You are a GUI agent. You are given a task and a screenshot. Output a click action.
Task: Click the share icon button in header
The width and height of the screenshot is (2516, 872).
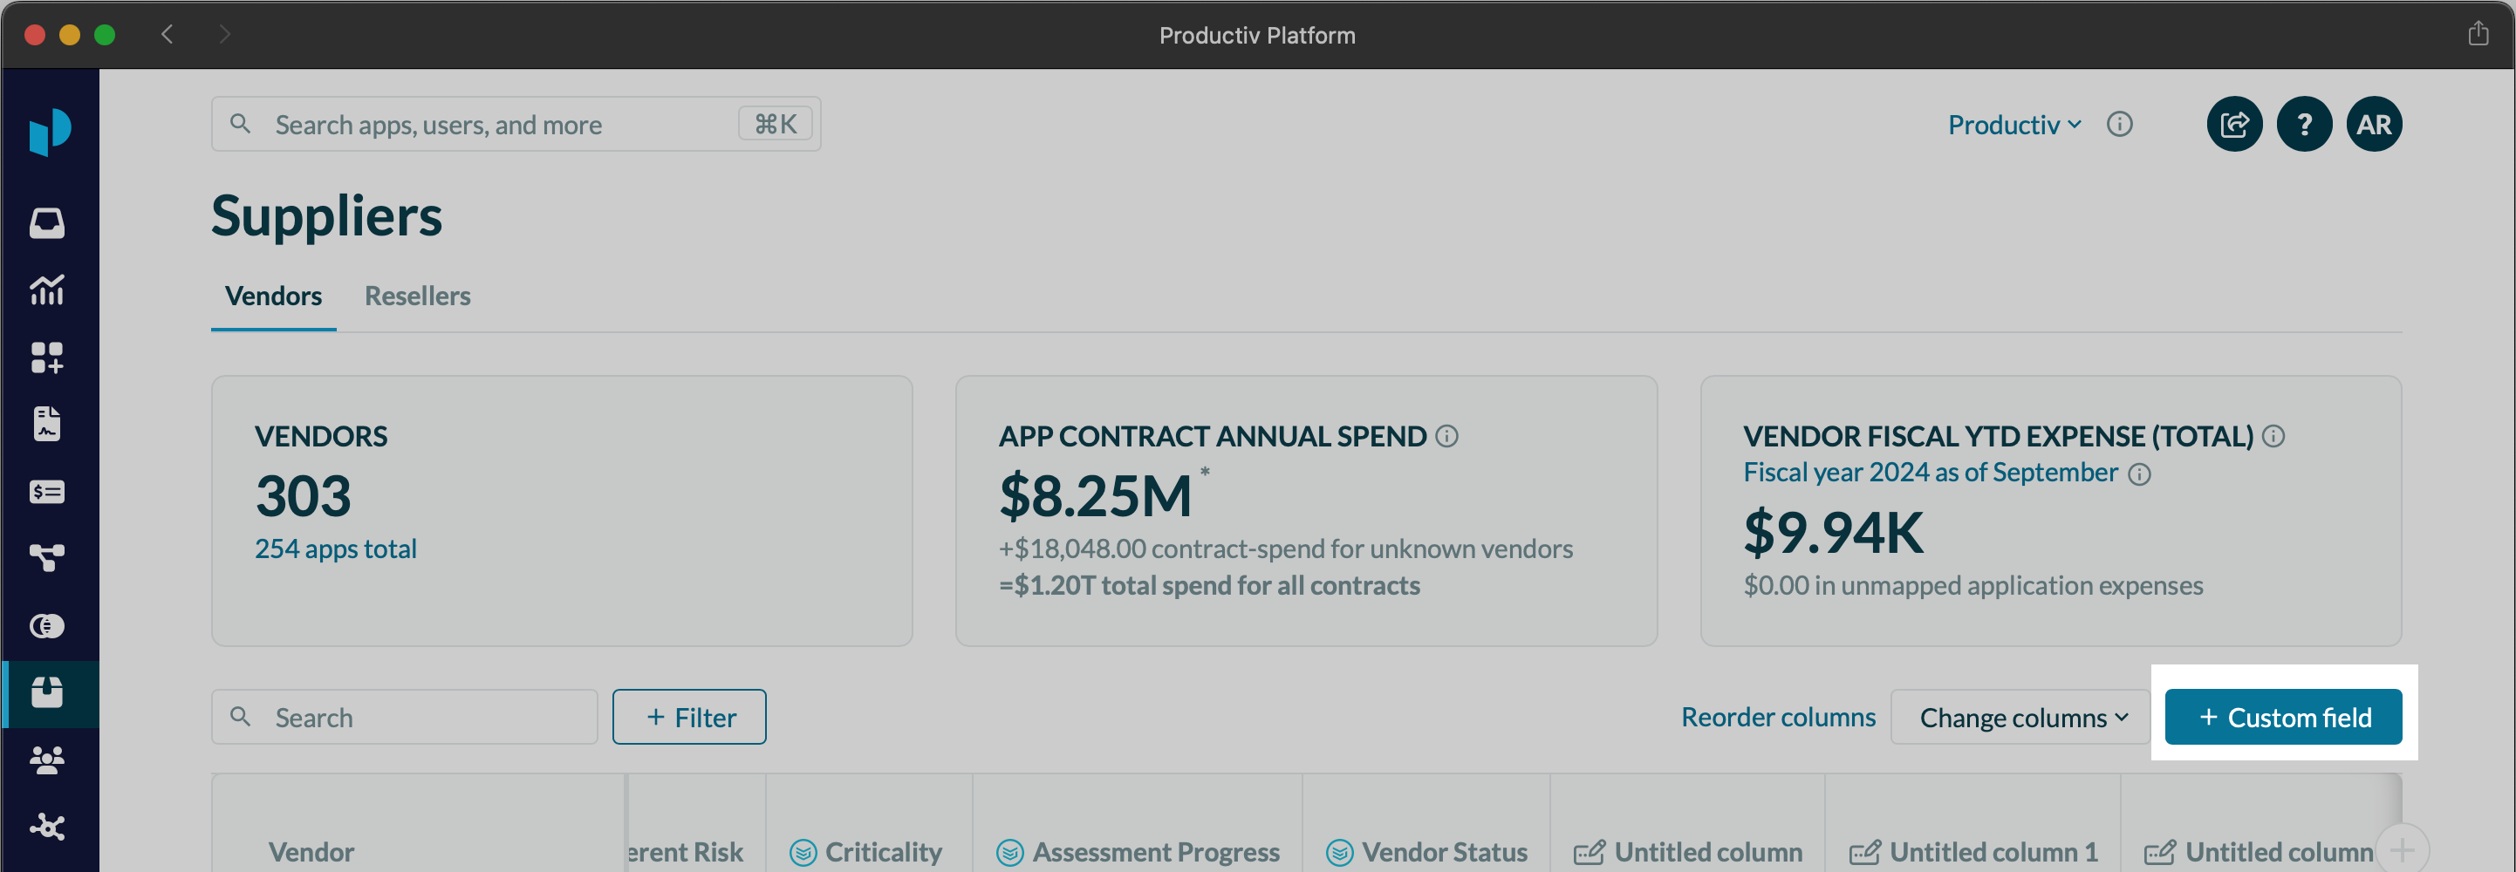pyautogui.click(x=2232, y=124)
